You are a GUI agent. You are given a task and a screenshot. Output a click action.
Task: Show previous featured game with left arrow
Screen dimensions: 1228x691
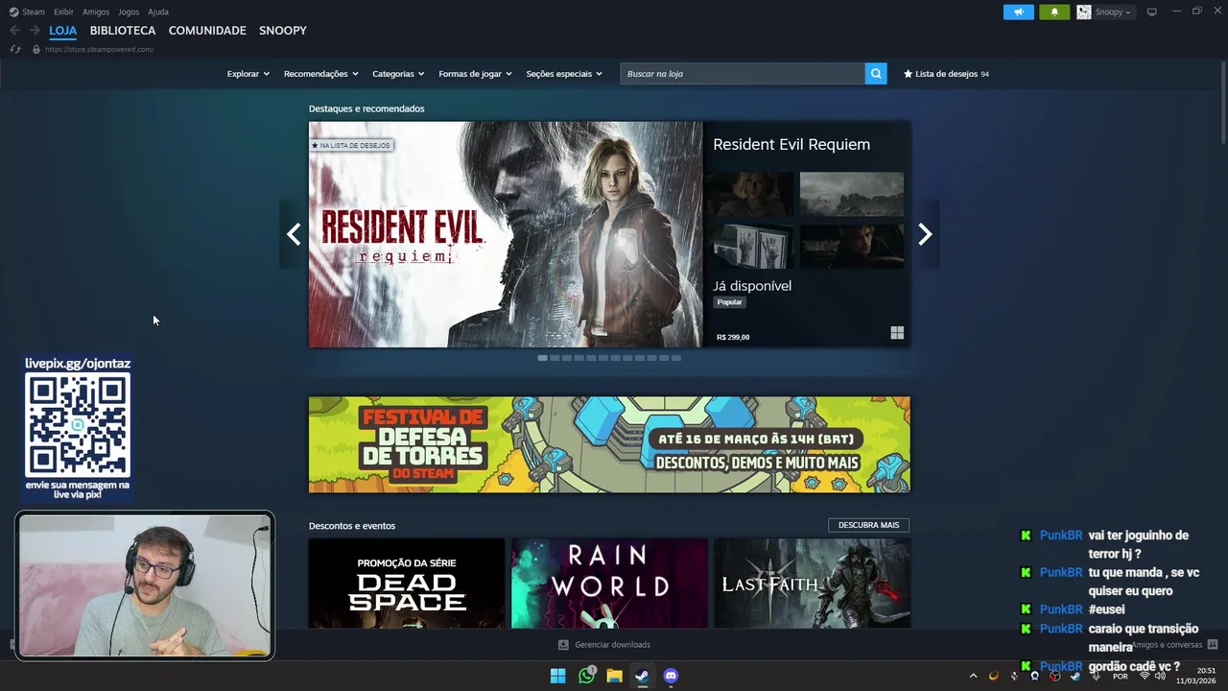294,234
